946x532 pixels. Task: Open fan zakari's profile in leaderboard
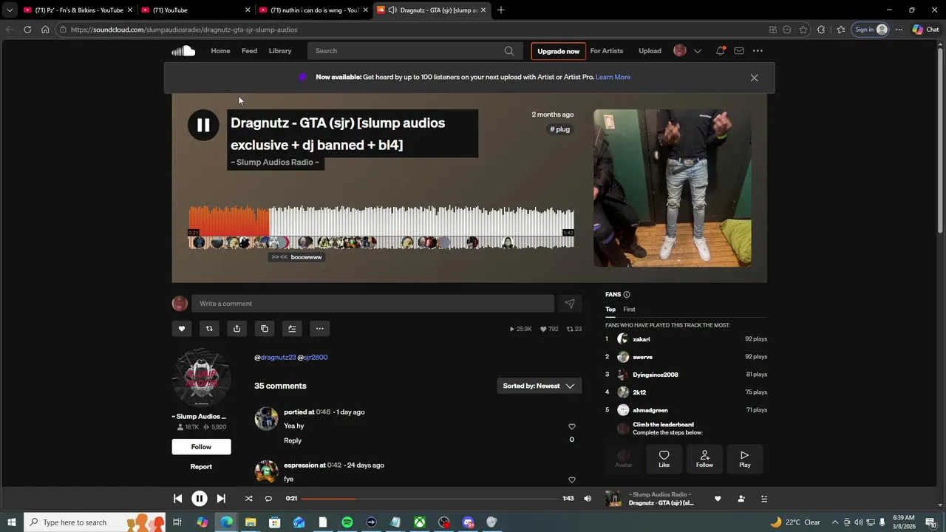click(x=641, y=339)
